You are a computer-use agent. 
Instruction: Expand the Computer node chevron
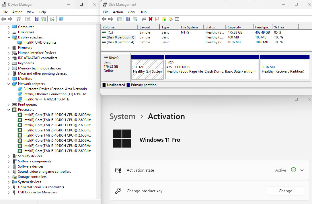pyautogui.click(x=9, y=27)
